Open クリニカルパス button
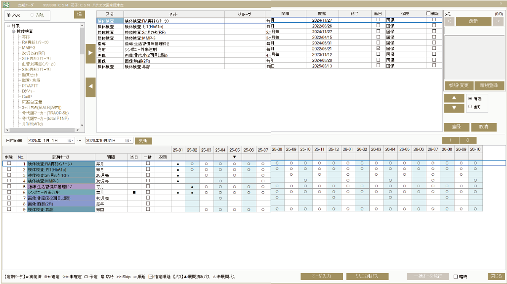 367,276
